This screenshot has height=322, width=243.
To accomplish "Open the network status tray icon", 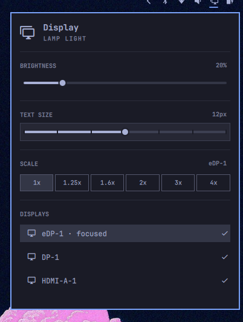I will tap(181, 2).
